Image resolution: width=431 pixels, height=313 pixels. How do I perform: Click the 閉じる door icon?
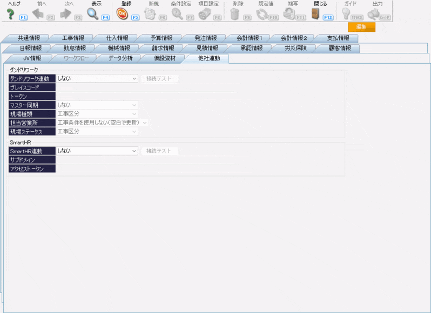coord(316,14)
